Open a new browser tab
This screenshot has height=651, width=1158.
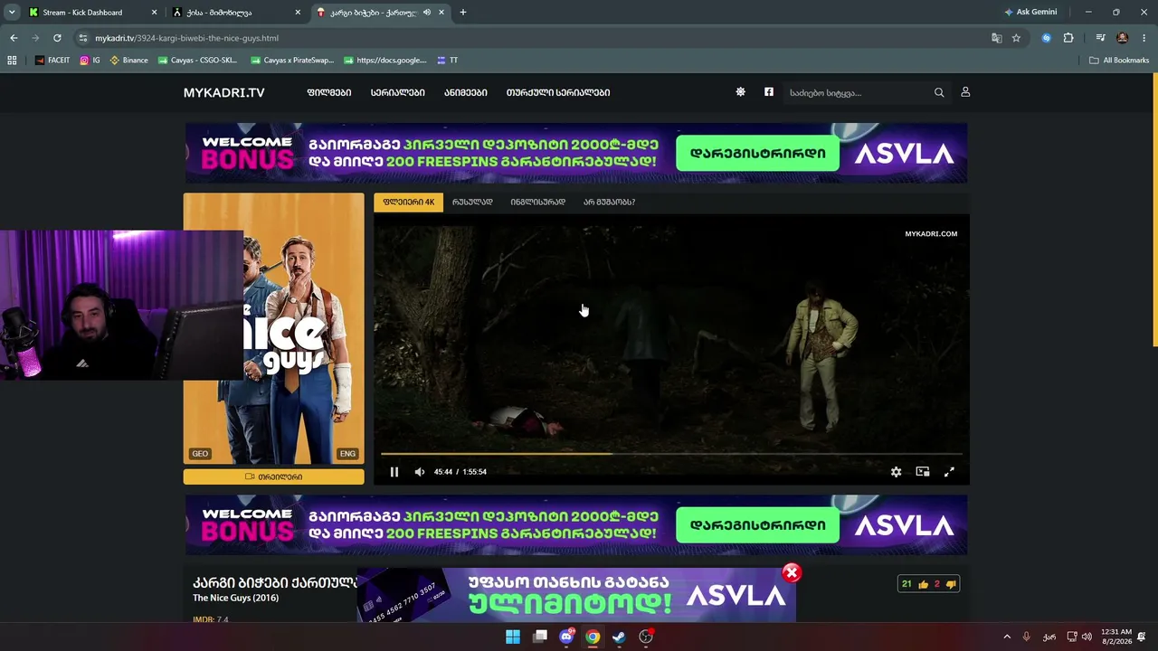[463, 13]
